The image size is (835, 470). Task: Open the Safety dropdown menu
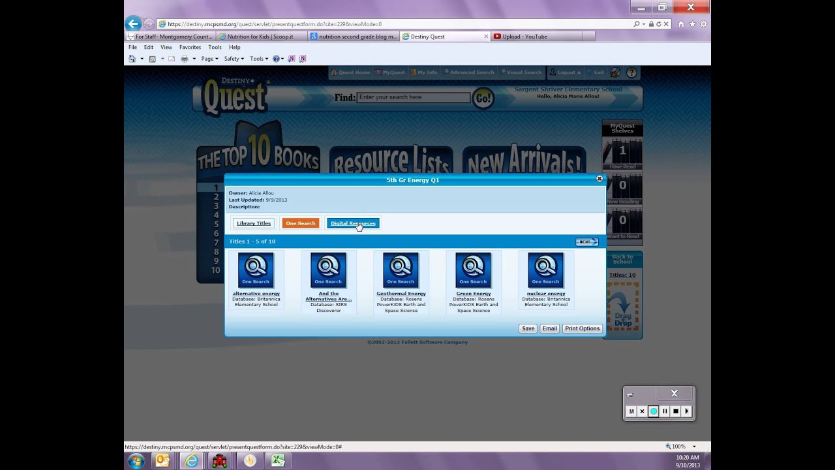[234, 59]
